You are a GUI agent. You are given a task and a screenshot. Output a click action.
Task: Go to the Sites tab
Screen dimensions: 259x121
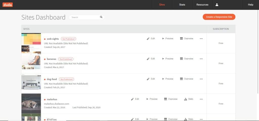(x=162, y=5)
